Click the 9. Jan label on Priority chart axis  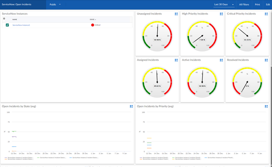coord(260,153)
